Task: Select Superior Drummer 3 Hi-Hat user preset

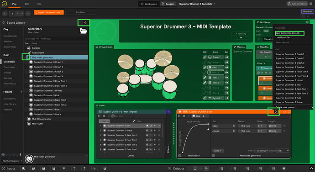Action: coord(289,80)
